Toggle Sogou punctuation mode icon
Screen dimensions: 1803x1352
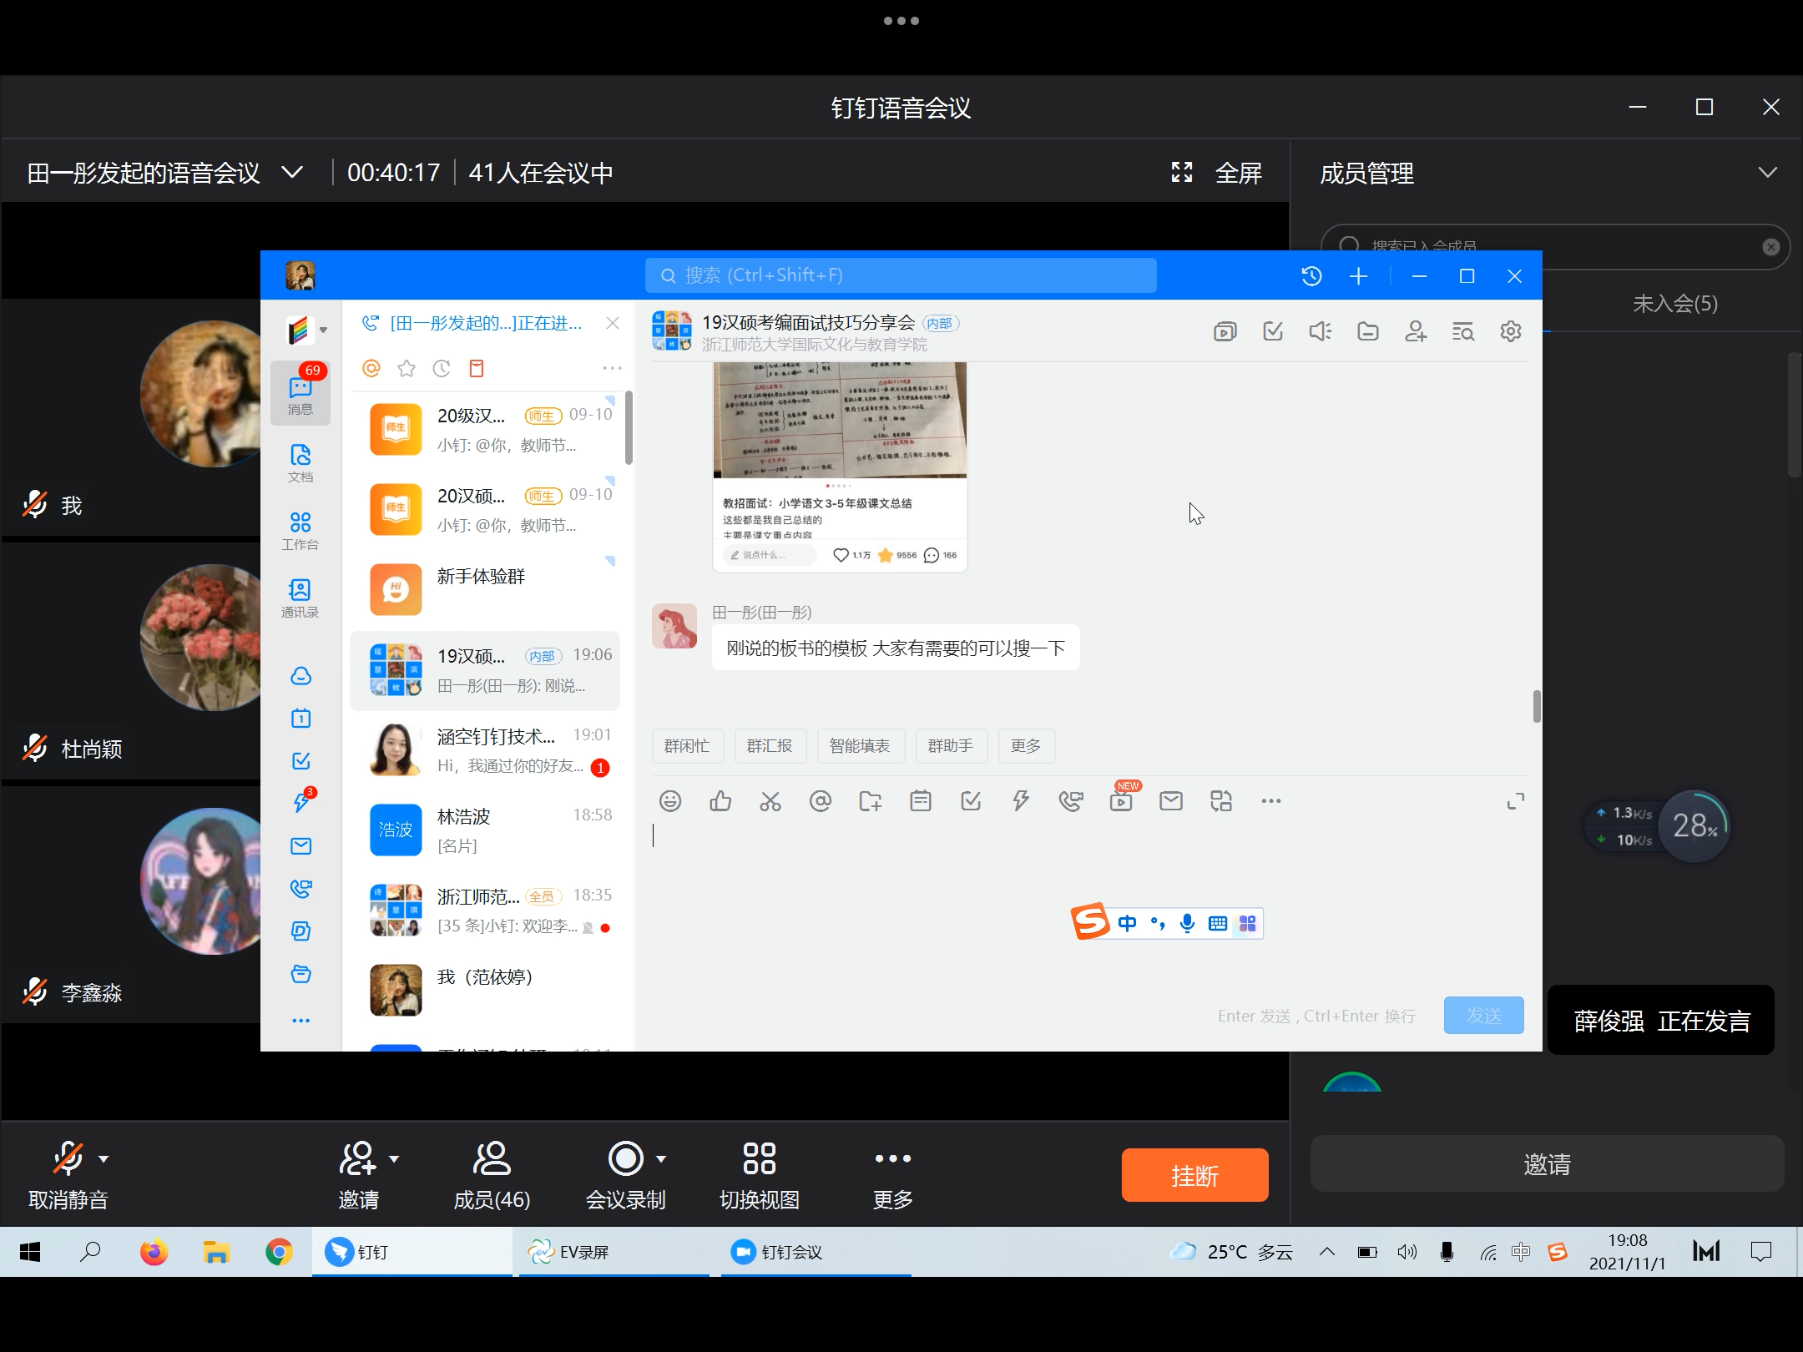click(1158, 923)
